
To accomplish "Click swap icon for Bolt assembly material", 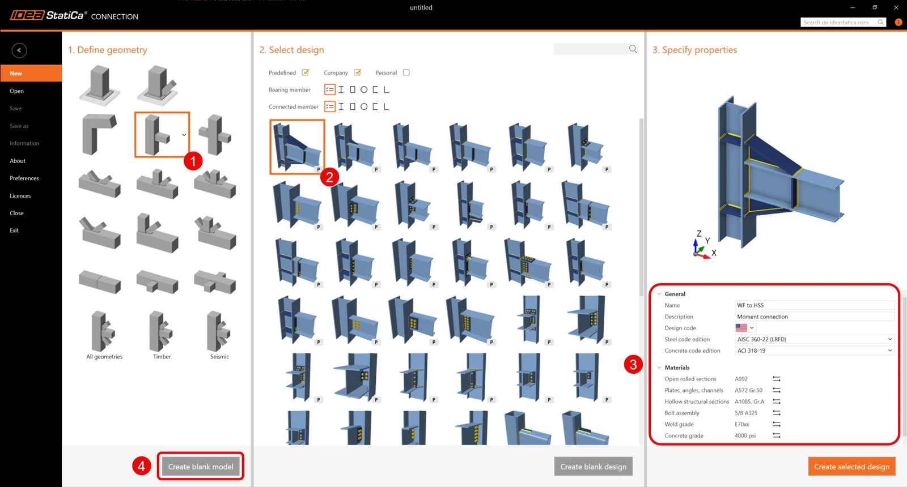I will point(777,413).
